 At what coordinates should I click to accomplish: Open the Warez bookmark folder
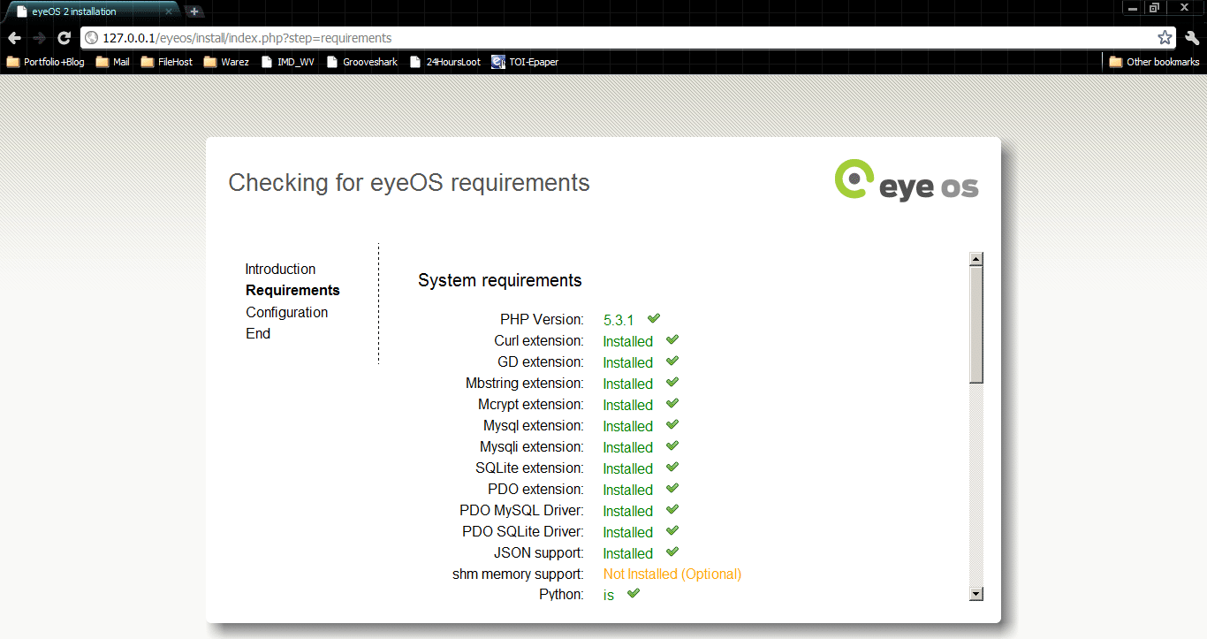pyautogui.click(x=226, y=62)
